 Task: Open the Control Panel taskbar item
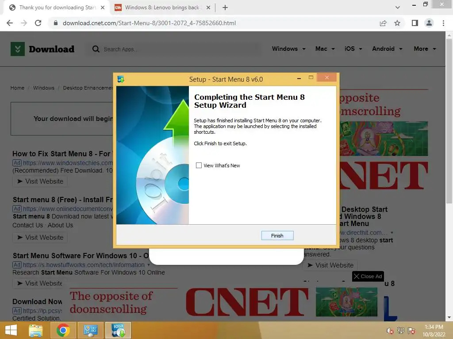[x=90, y=330]
